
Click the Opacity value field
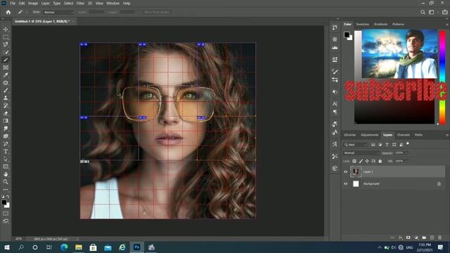coord(399,153)
